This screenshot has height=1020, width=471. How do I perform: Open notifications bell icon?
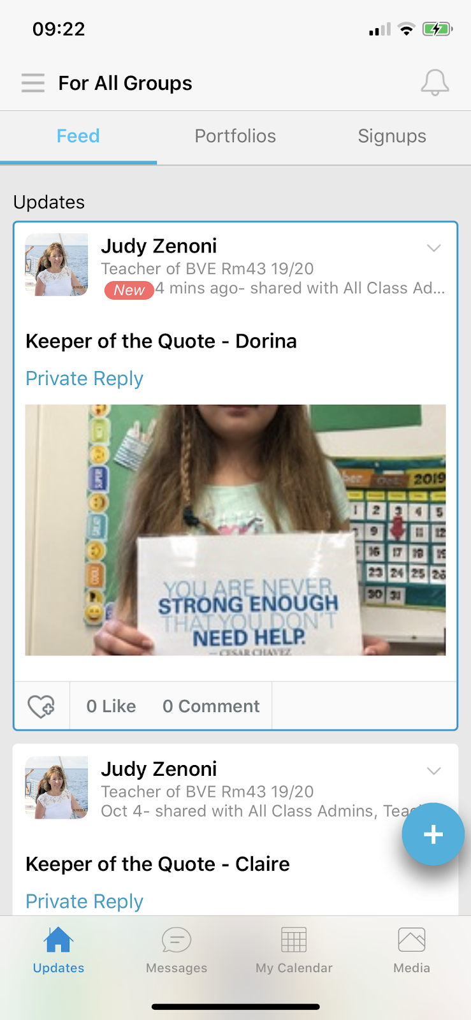click(435, 83)
